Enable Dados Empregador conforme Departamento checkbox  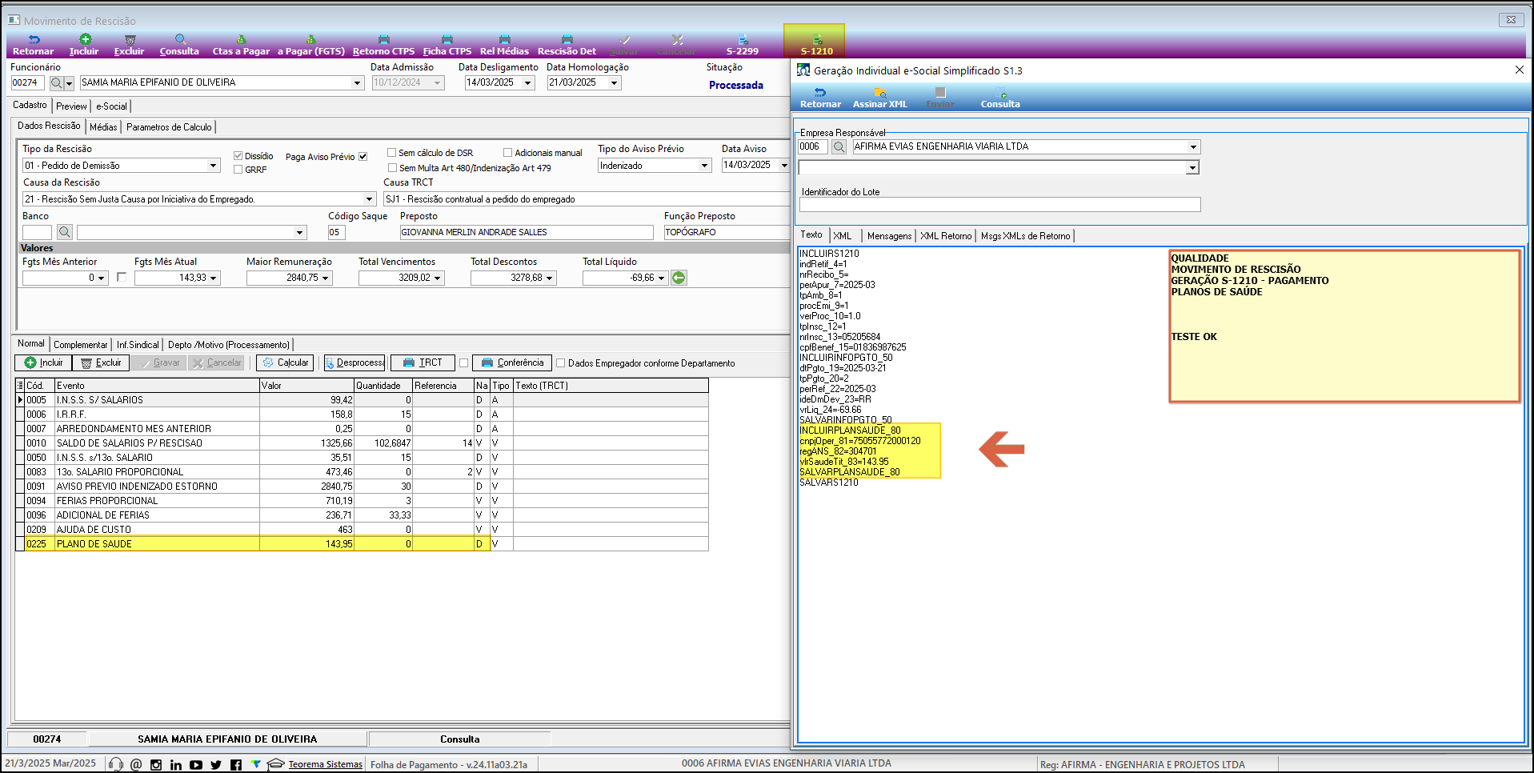[x=561, y=363]
